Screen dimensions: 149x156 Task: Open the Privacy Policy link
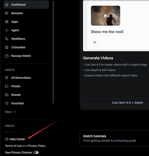tap(37, 146)
